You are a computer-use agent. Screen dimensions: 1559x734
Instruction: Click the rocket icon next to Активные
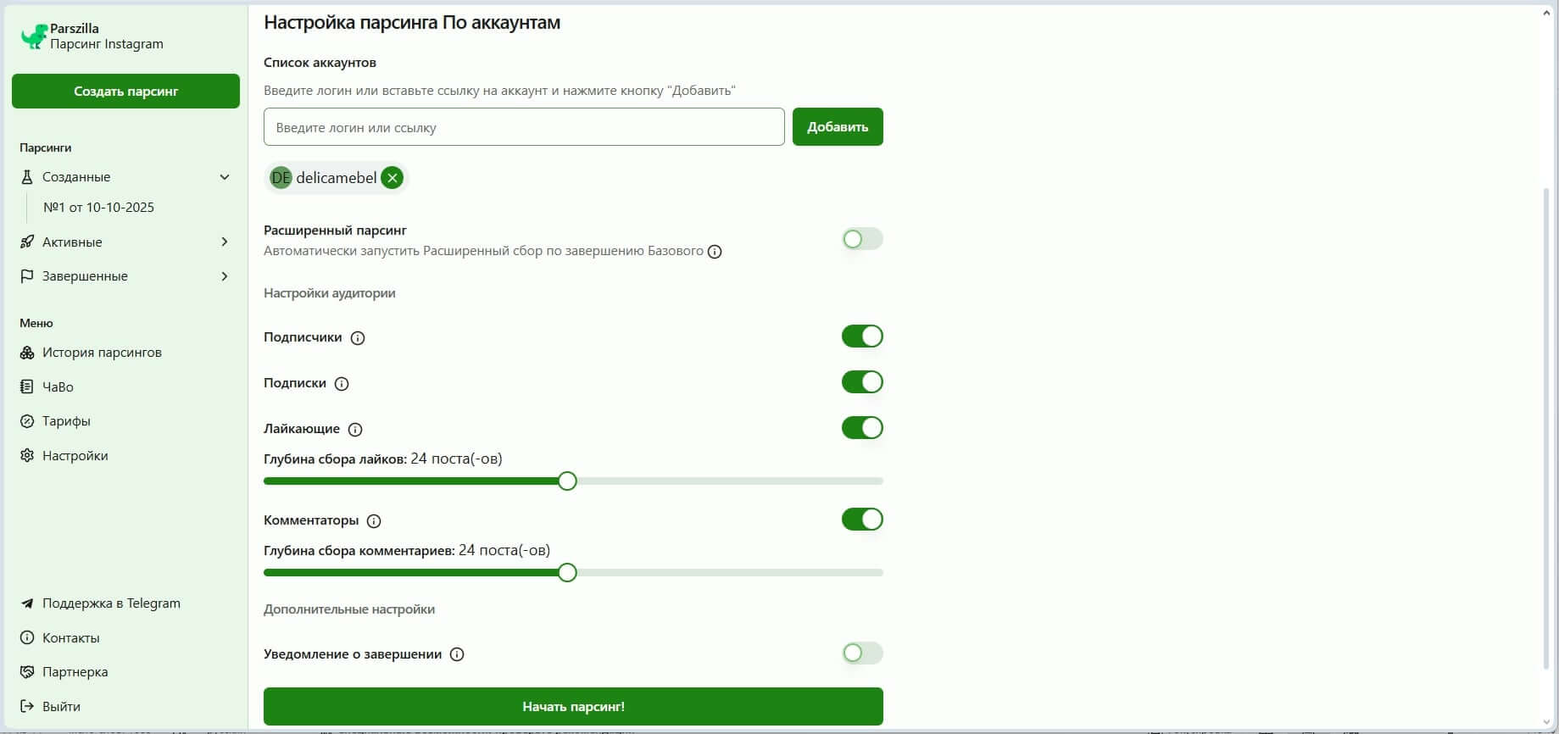[x=27, y=242]
